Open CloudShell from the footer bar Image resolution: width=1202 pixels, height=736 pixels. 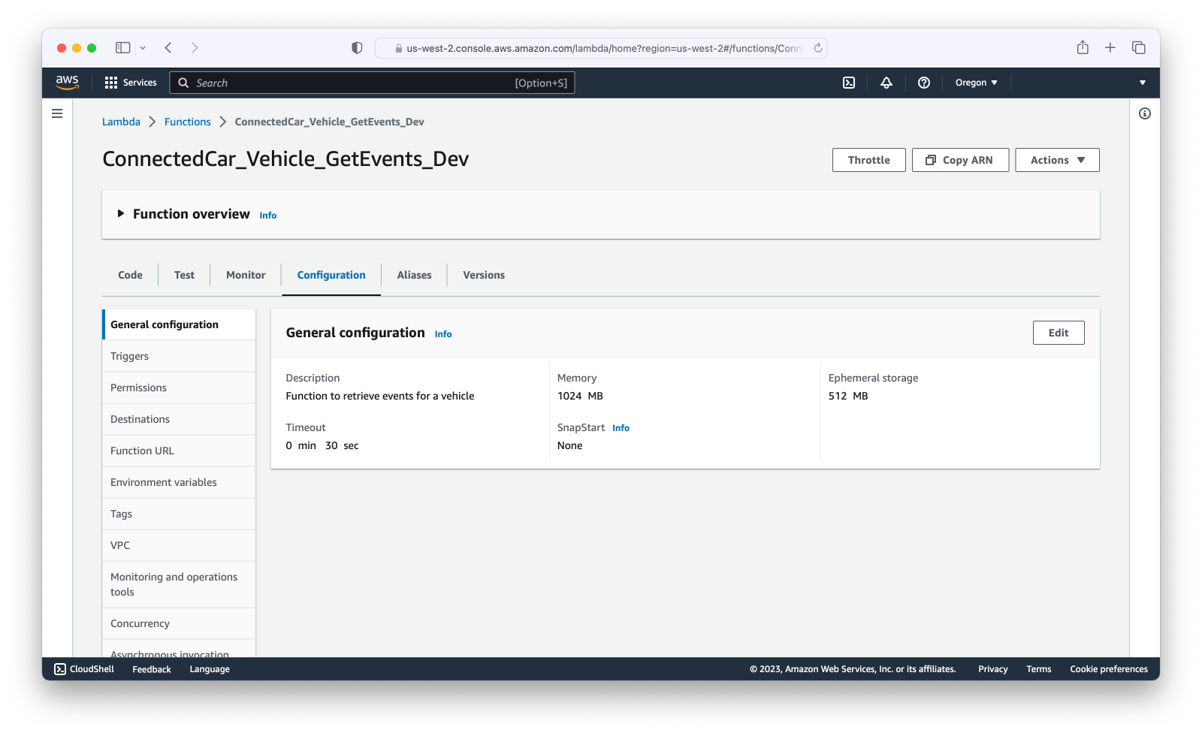84,669
